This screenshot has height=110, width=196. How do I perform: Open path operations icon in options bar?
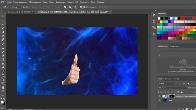click(65, 7)
